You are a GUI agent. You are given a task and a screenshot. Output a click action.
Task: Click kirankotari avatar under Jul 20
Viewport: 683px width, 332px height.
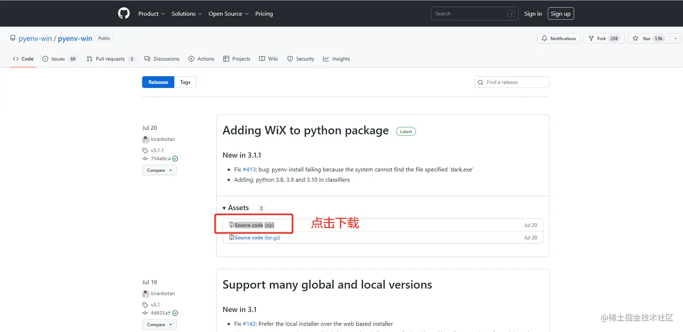(x=146, y=139)
